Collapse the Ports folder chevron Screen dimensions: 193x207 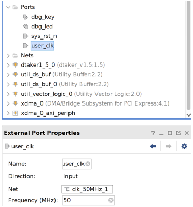point(8,7)
